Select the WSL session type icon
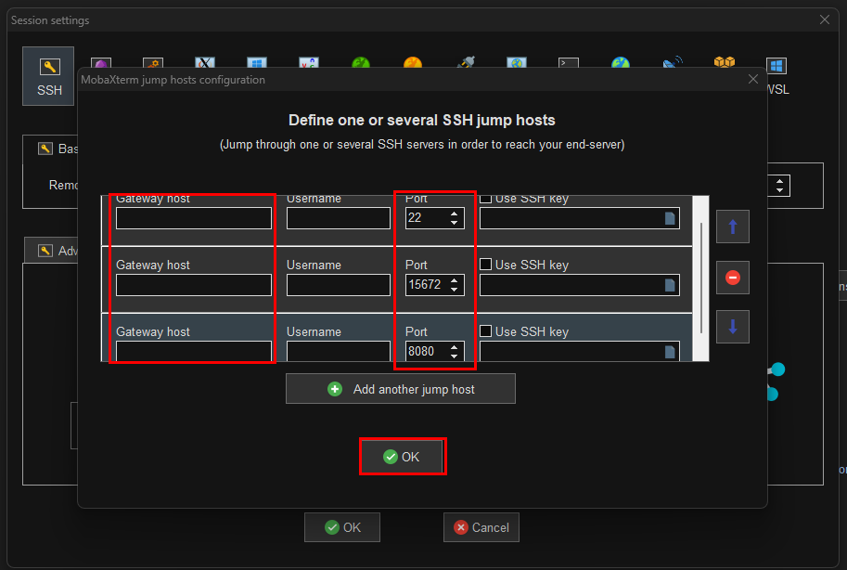Image resolution: width=847 pixels, height=570 pixels. [776, 65]
